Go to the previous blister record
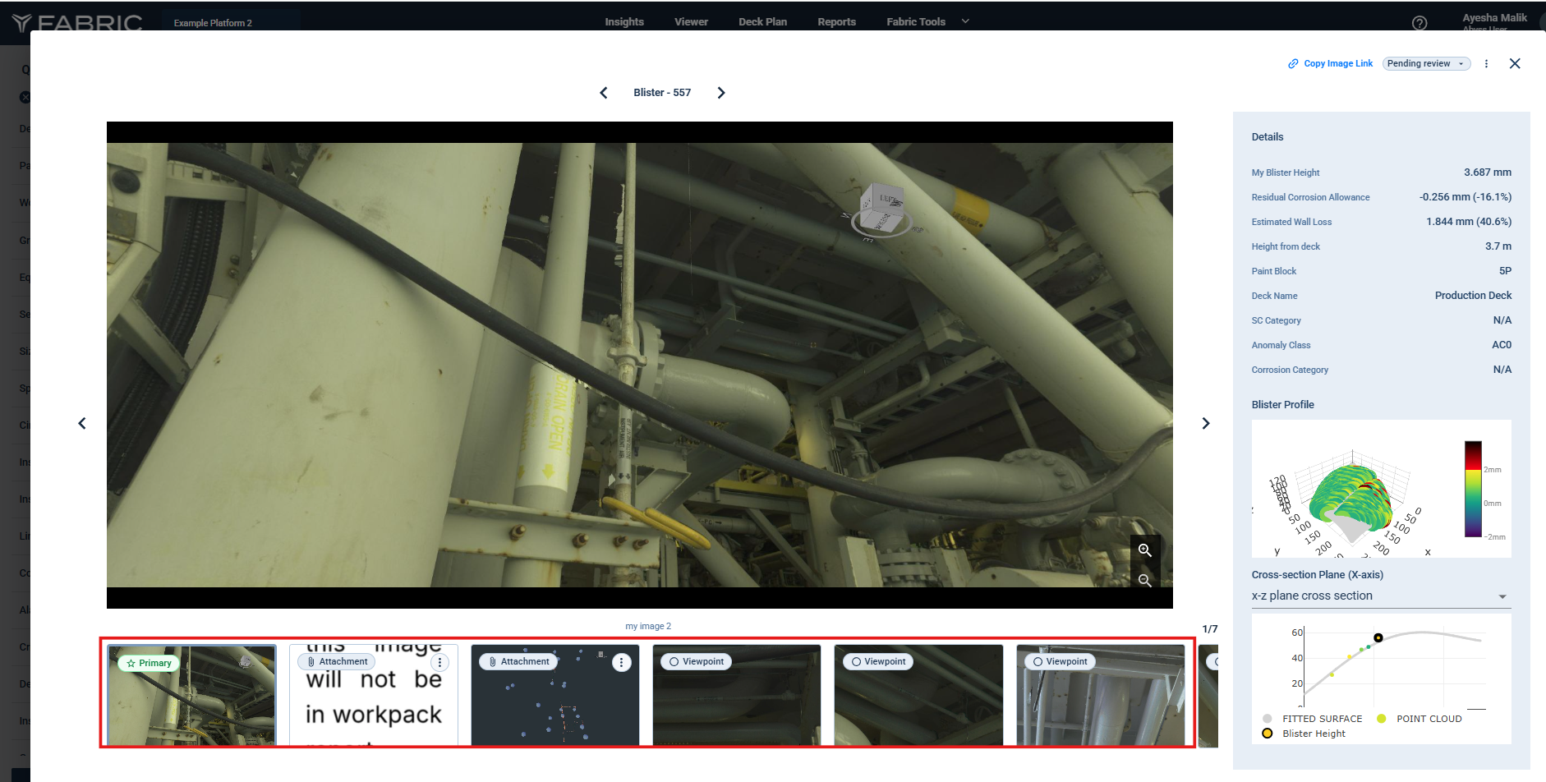The image size is (1546, 782). (x=604, y=93)
